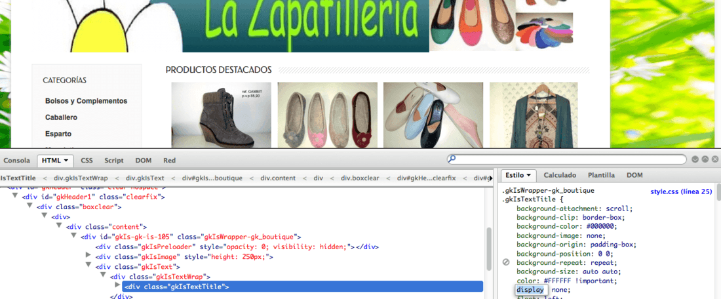Click the minimize Firebug down-arrow icon
The height and width of the screenshot is (299, 721).
tap(695, 159)
